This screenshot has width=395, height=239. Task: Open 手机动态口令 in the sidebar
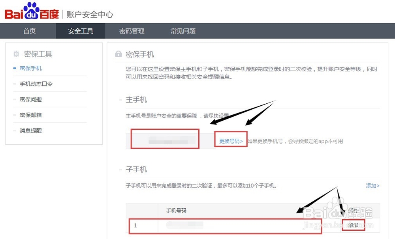(x=36, y=84)
